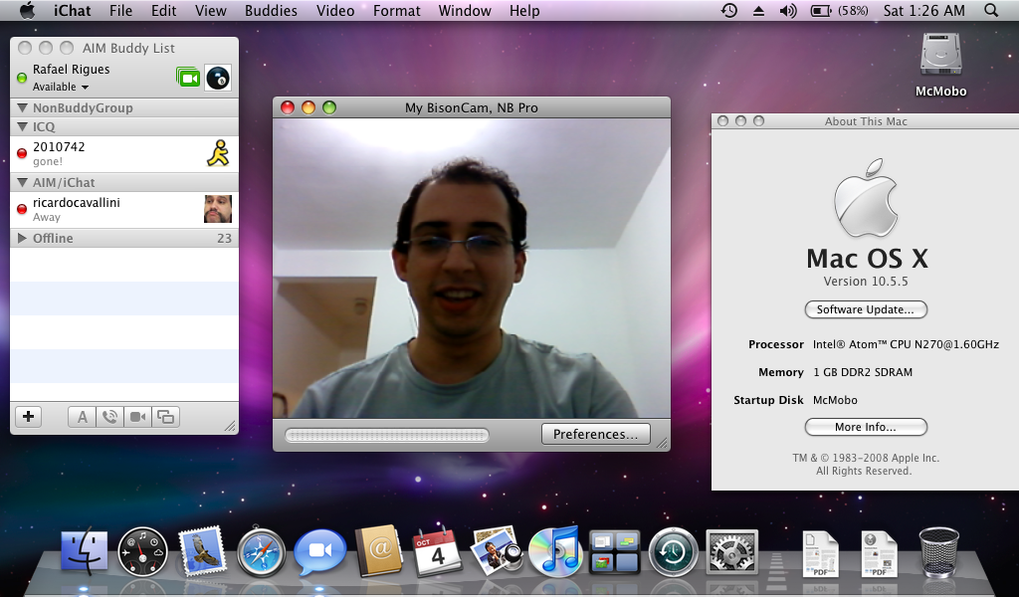Start a text chat using the A button
The width and height of the screenshot is (1019, 597).
point(82,417)
